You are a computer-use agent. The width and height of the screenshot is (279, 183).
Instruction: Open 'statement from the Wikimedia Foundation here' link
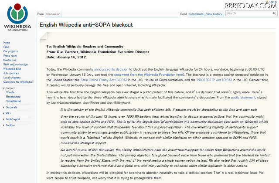pyautogui.click(x=149, y=75)
